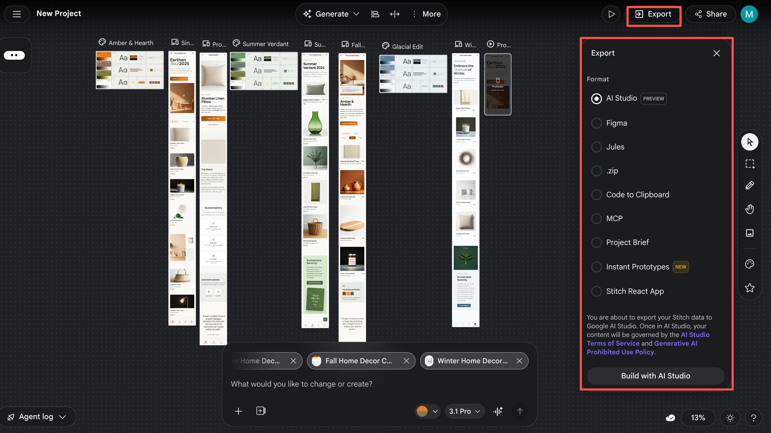This screenshot has width=771, height=433.
Task: Click Build with AI Studio button
Action: click(x=656, y=376)
